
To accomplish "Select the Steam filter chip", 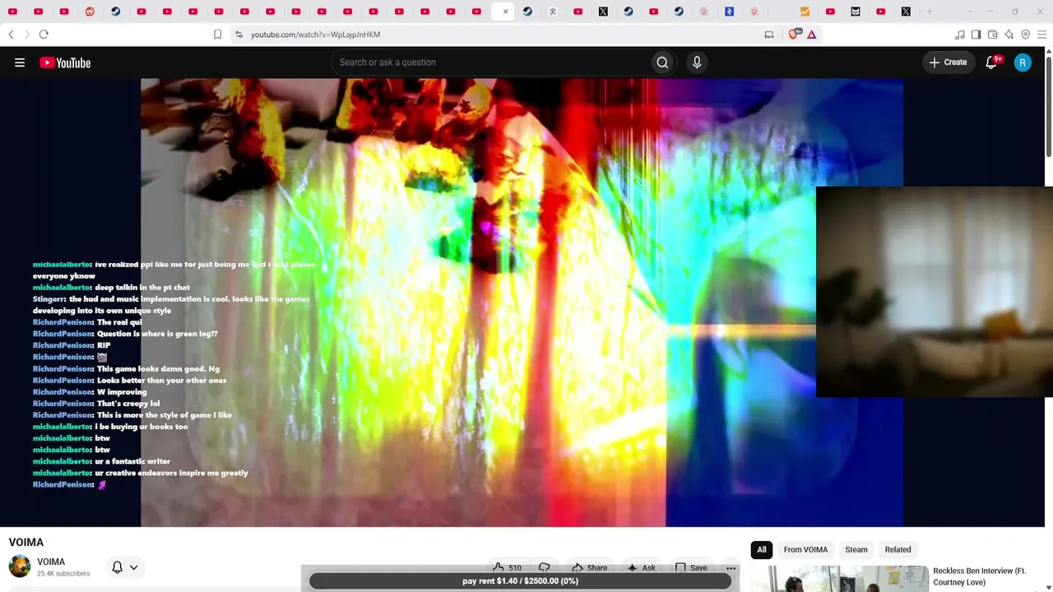I will point(856,549).
